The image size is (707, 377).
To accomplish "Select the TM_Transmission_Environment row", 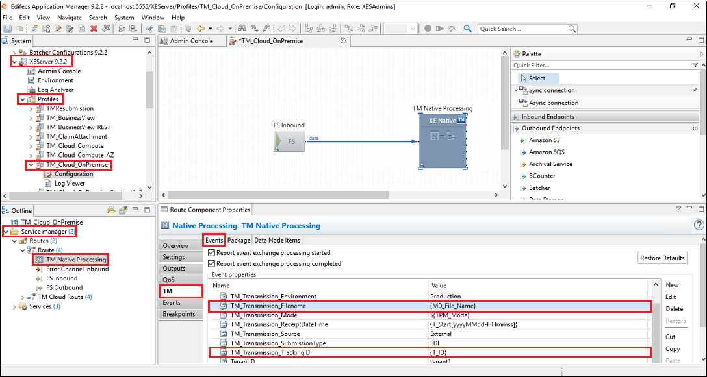I will (430, 297).
